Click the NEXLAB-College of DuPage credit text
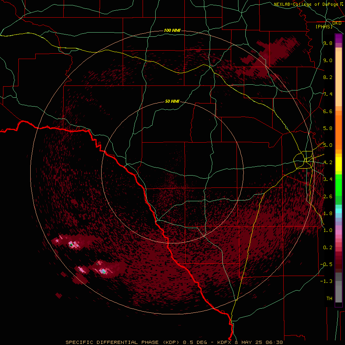 (307, 4)
